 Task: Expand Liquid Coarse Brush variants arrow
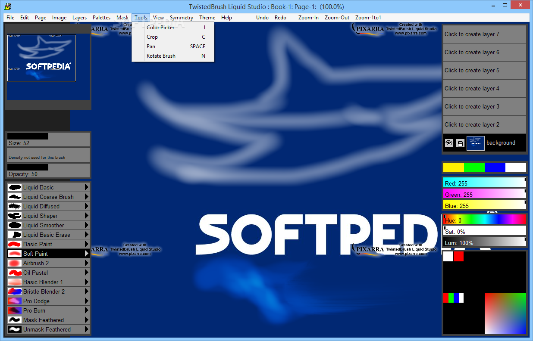pos(87,197)
